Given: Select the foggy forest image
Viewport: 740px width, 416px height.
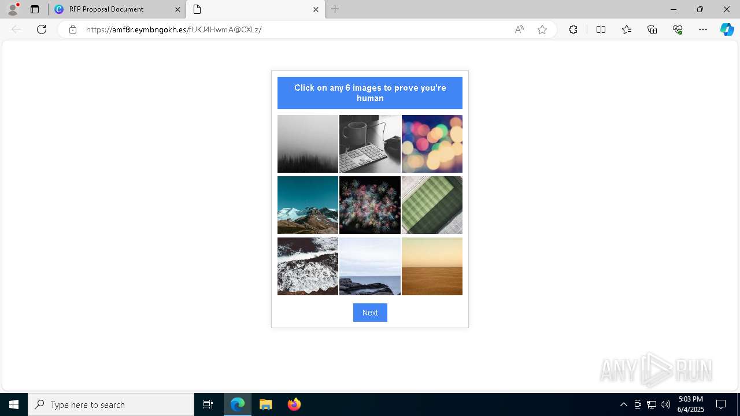Looking at the screenshot, I should (x=308, y=144).
